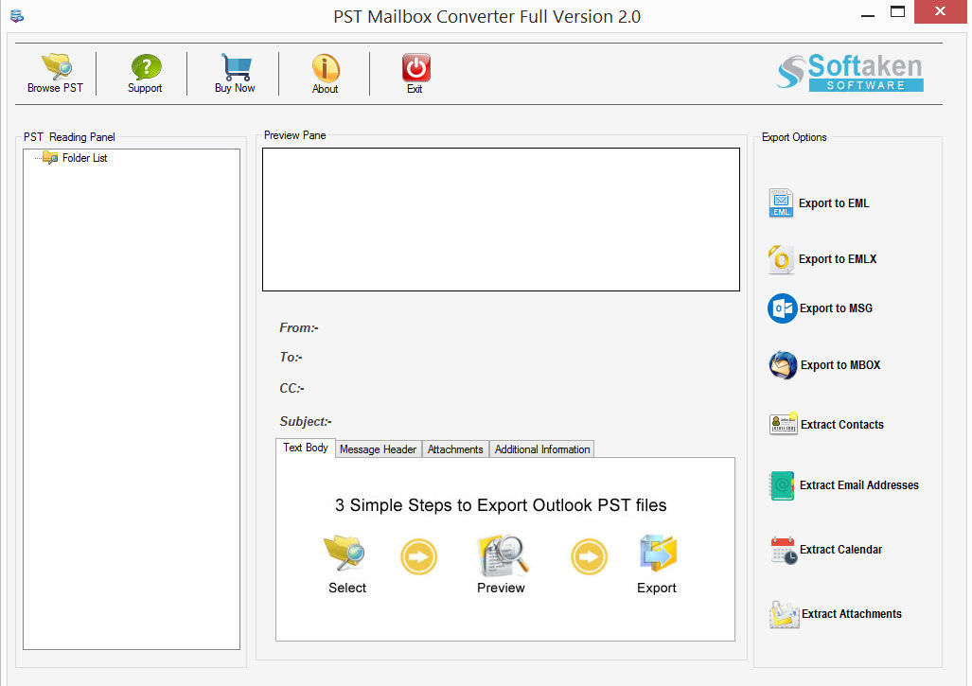Open the Message Header tab

pyautogui.click(x=378, y=449)
